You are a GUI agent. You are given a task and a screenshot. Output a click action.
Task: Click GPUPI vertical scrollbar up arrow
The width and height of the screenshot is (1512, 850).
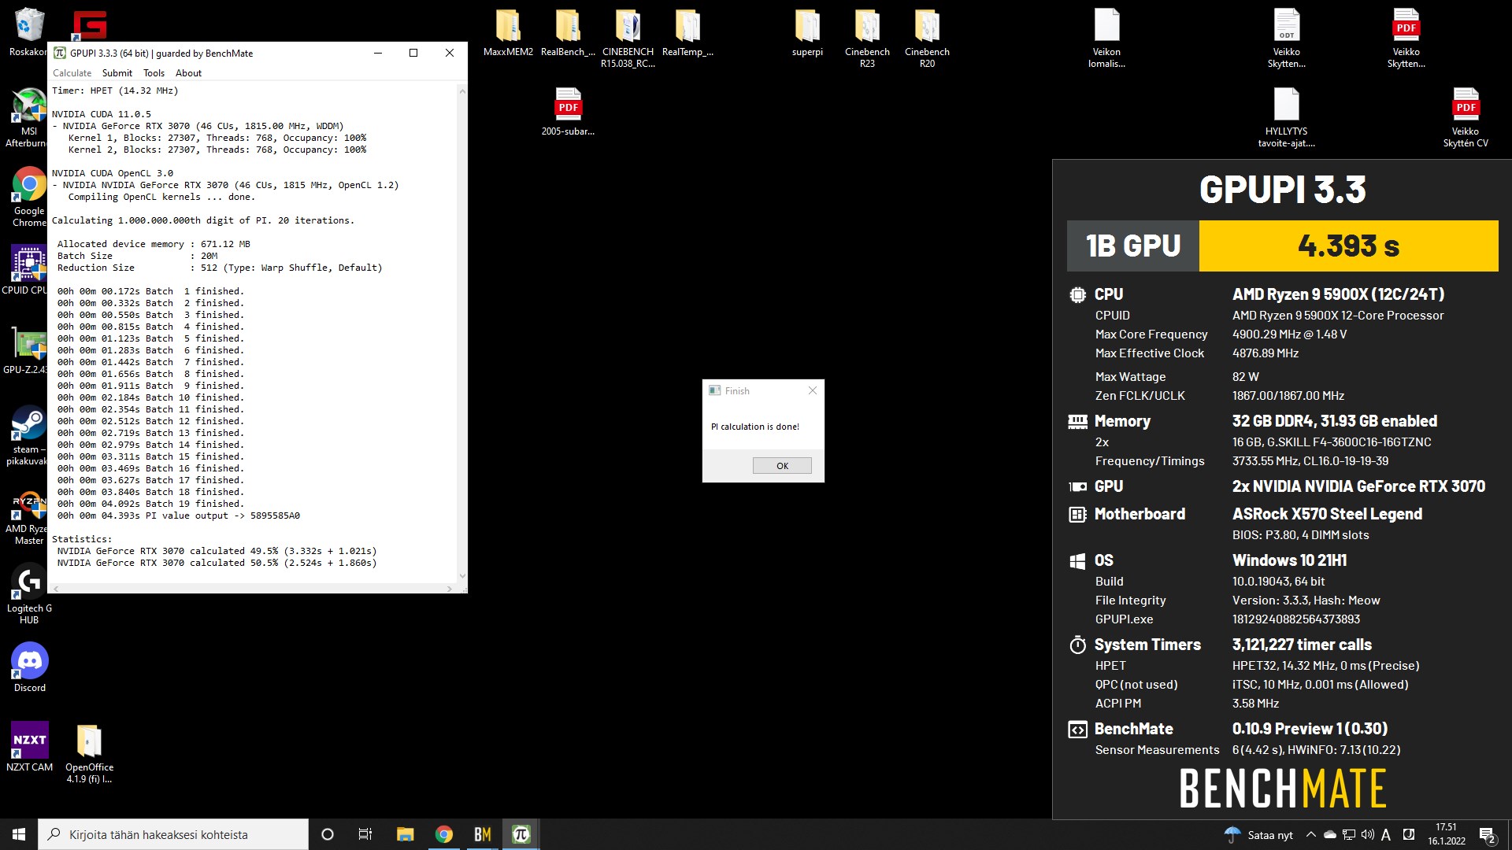pos(462,91)
